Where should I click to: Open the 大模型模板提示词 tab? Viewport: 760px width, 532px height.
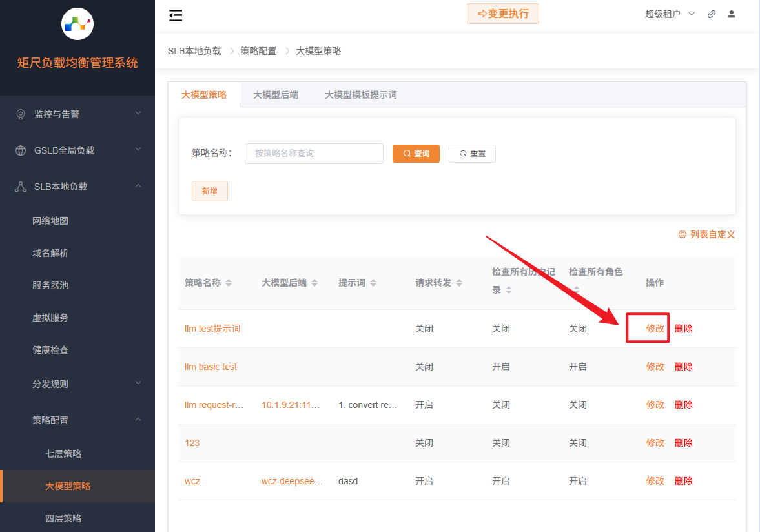[361, 94]
